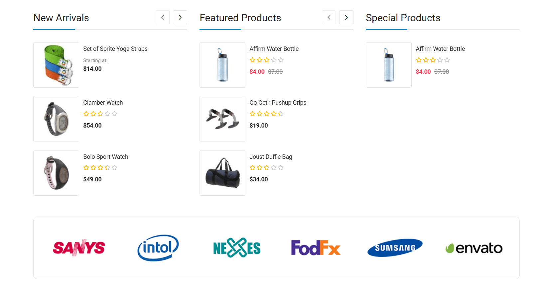Select Affirm Water Bottle in Featured Products
This screenshot has width=546, height=291.
[x=274, y=49]
